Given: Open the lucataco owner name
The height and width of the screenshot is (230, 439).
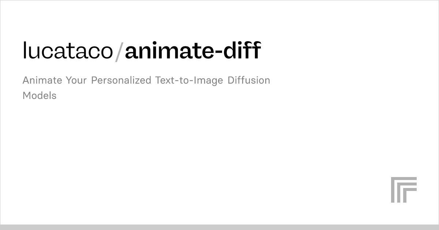Looking at the screenshot, I should (68, 51).
